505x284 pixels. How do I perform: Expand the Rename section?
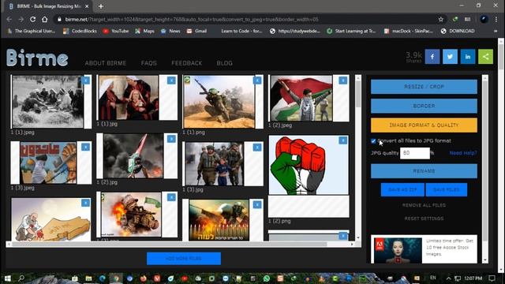click(424, 171)
